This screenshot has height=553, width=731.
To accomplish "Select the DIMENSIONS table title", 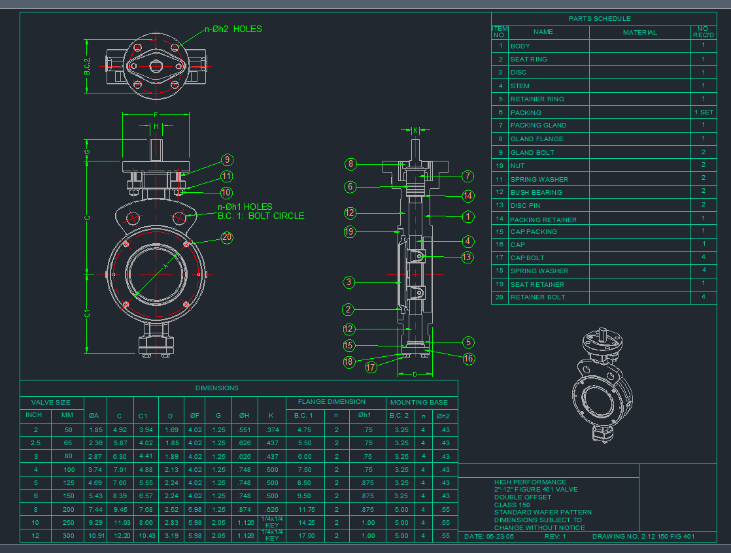I will (217, 388).
